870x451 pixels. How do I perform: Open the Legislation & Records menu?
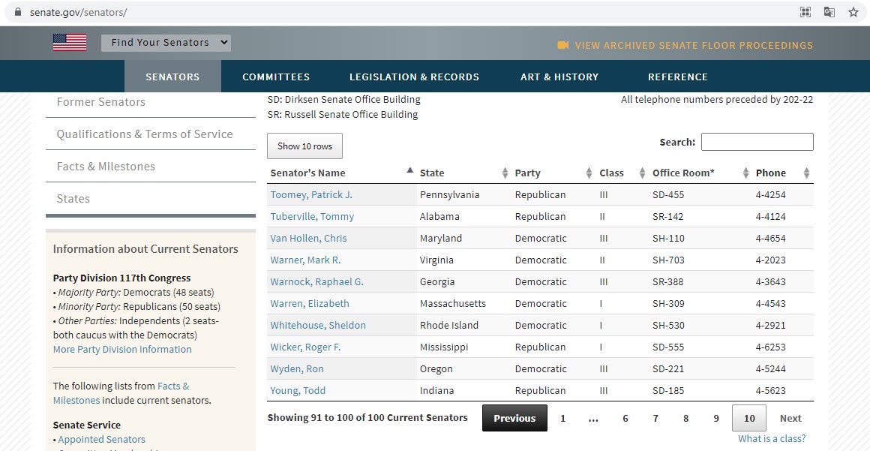414,77
